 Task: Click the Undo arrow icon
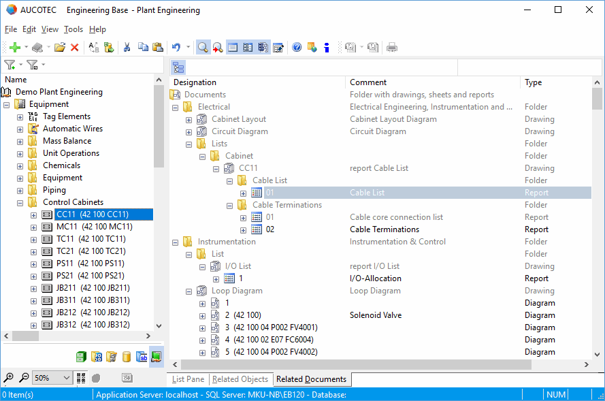pos(176,48)
